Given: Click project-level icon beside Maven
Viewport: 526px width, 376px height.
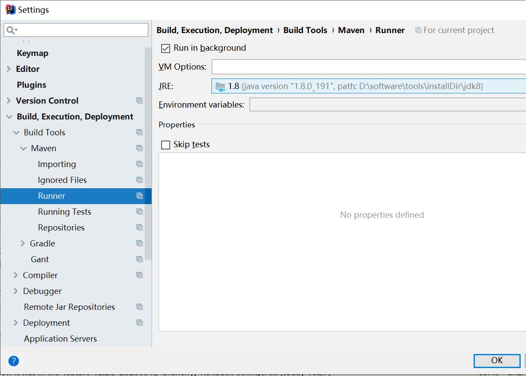Looking at the screenshot, I should pyautogui.click(x=140, y=148).
